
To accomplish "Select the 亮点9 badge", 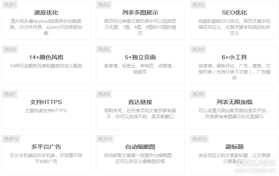I will click(198, 94).
